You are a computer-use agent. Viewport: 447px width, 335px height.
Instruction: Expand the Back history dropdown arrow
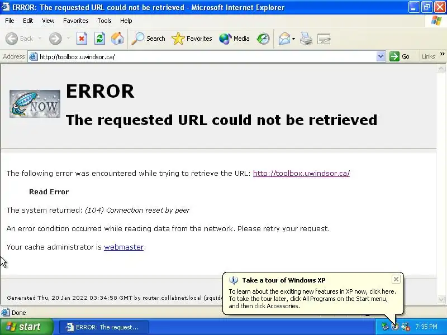(40, 38)
